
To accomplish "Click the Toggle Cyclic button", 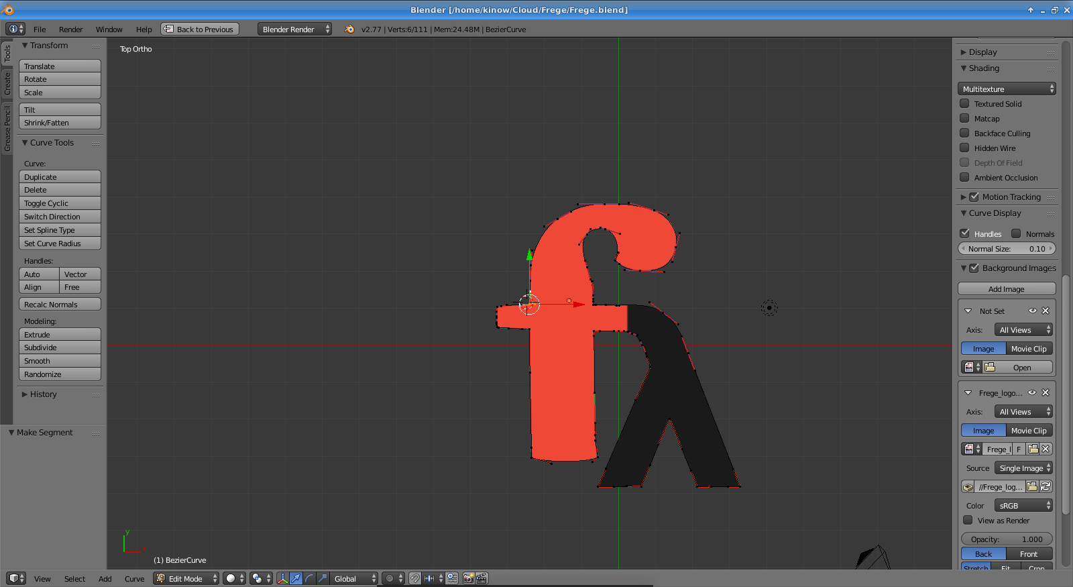I will (x=60, y=203).
